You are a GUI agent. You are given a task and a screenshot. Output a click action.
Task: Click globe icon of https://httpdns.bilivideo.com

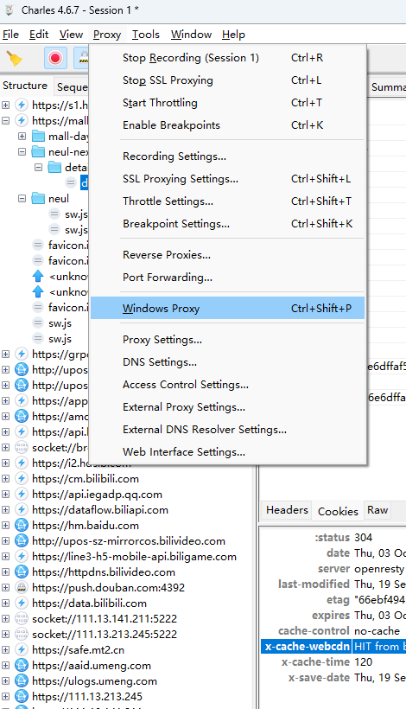[22, 572]
